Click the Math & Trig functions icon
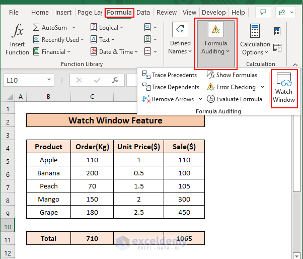This screenshot has width=303, height=259. click(147, 39)
